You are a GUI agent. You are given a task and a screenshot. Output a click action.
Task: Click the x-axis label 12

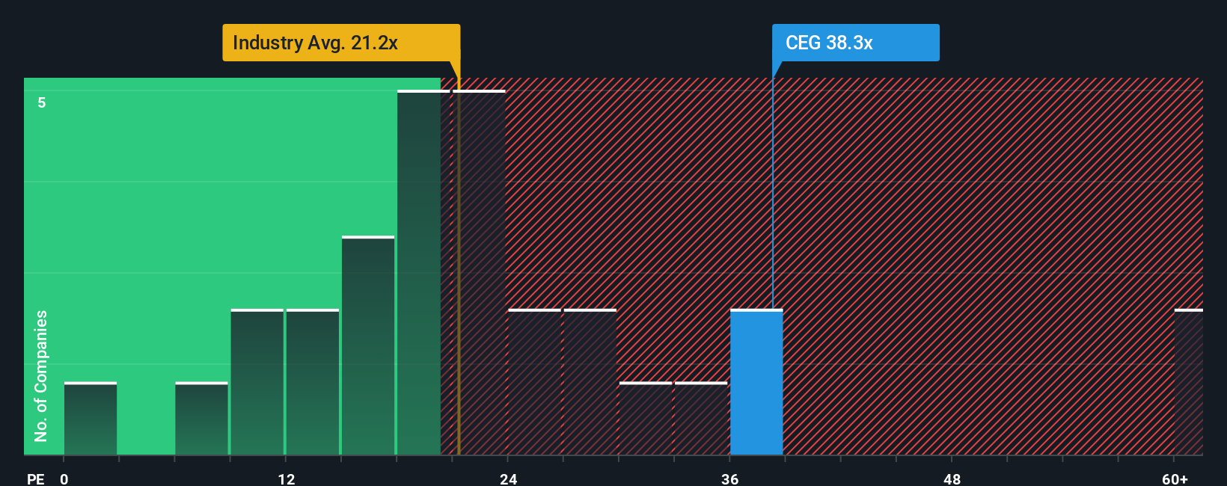286,479
